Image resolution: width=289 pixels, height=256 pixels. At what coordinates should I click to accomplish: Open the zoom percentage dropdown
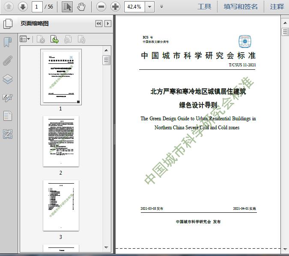tap(149, 6)
